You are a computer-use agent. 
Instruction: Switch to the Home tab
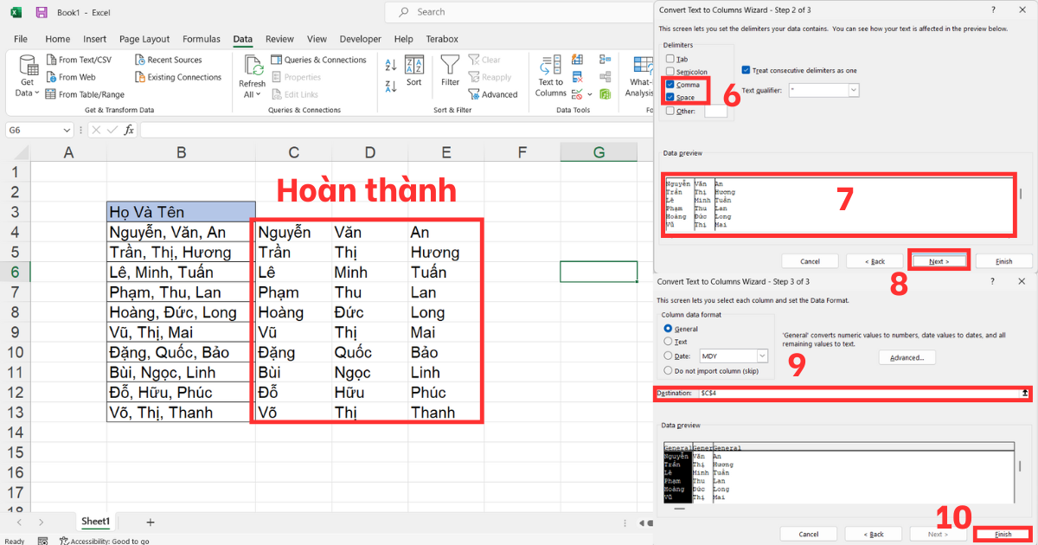coord(58,39)
